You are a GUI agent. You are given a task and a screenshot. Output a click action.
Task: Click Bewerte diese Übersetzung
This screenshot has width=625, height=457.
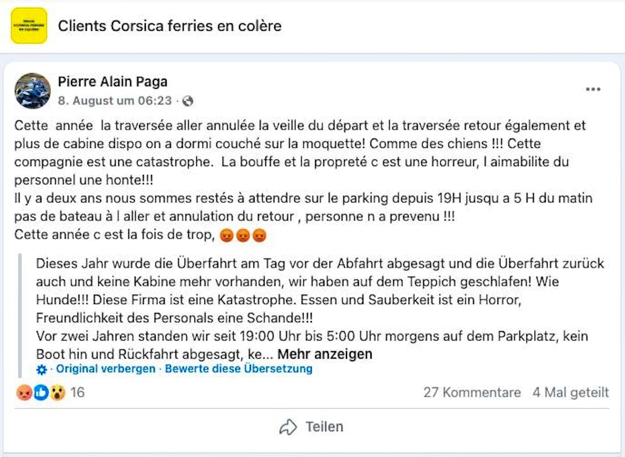238,370
